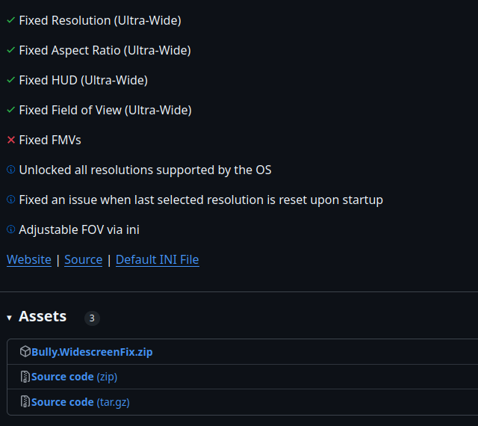Open the Source link
The image size is (478, 426).
(83, 259)
